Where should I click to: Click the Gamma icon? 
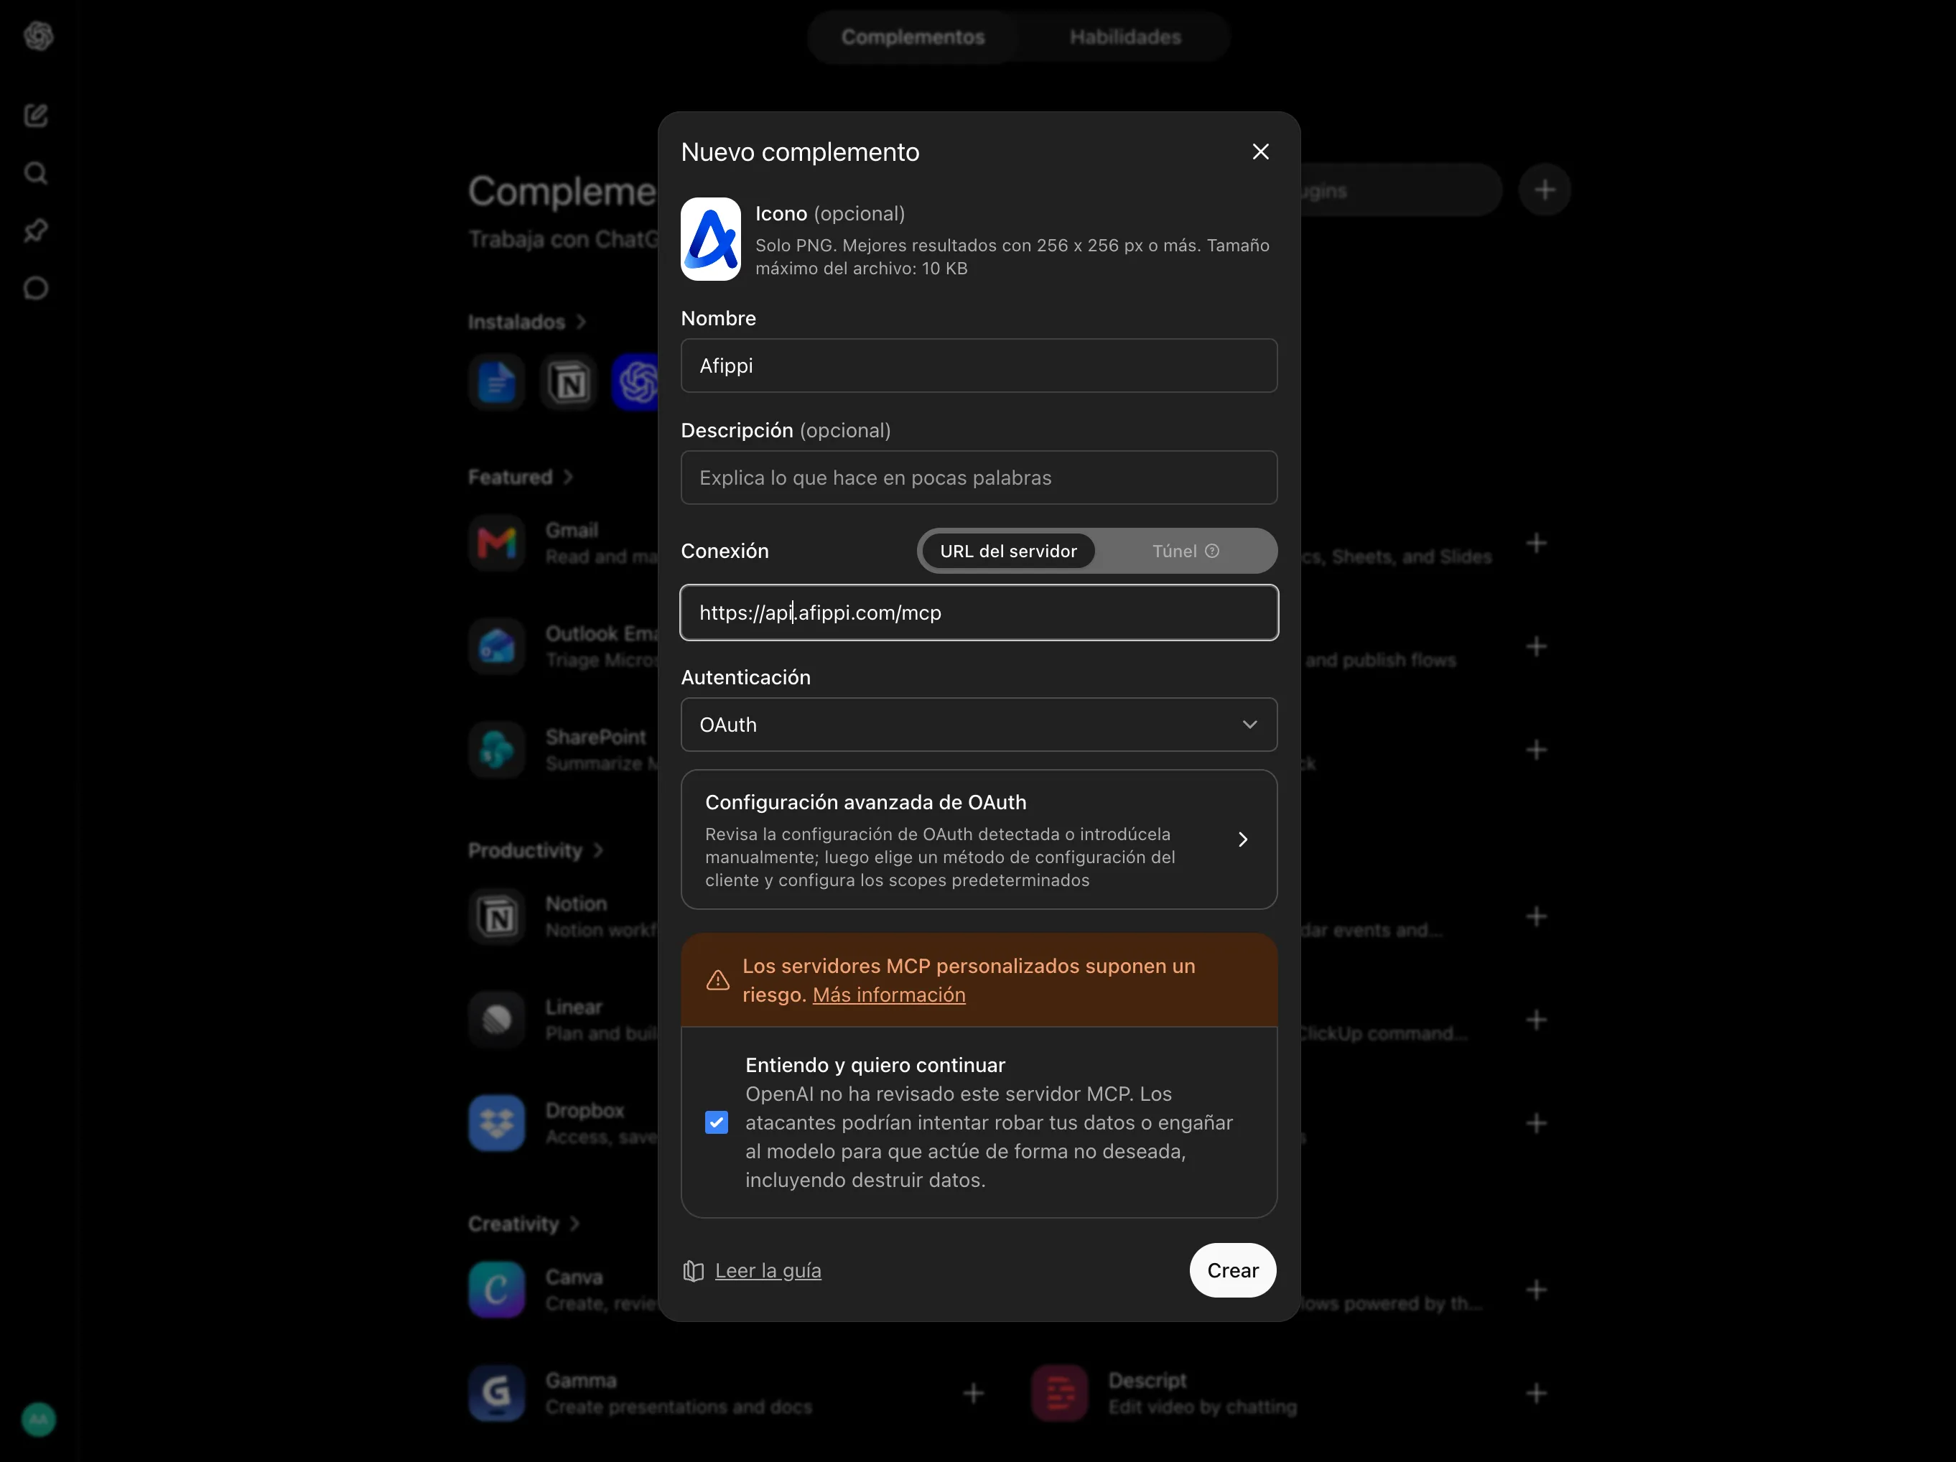pos(497,1393)
